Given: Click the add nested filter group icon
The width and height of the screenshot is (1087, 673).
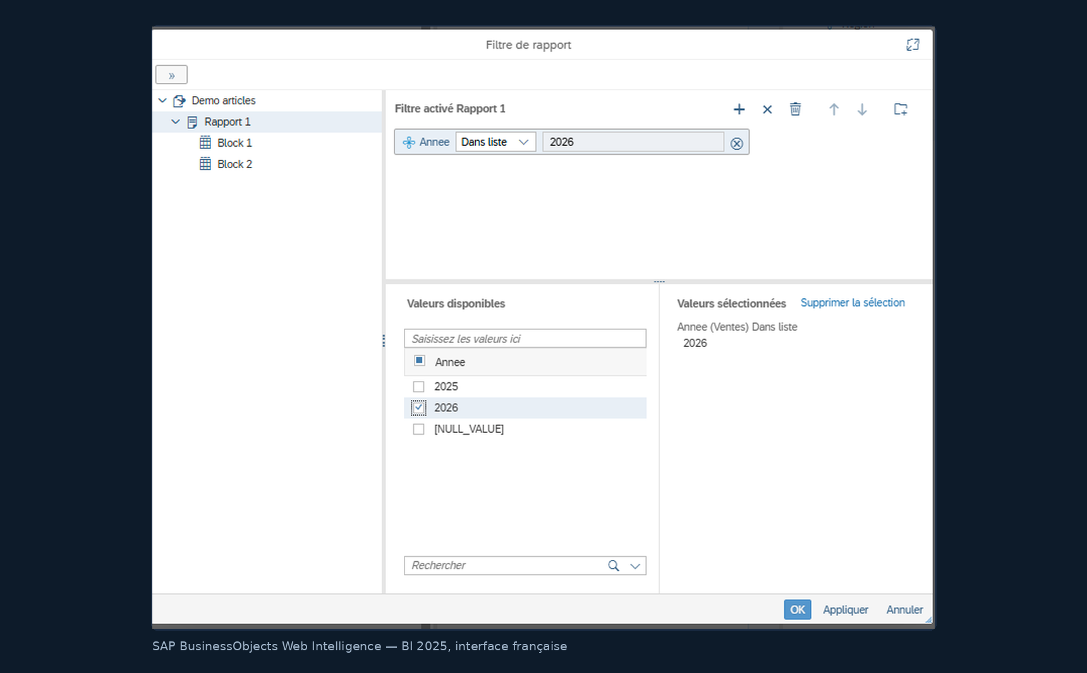Looking at the screenshot, I should [x=901, y=109].
